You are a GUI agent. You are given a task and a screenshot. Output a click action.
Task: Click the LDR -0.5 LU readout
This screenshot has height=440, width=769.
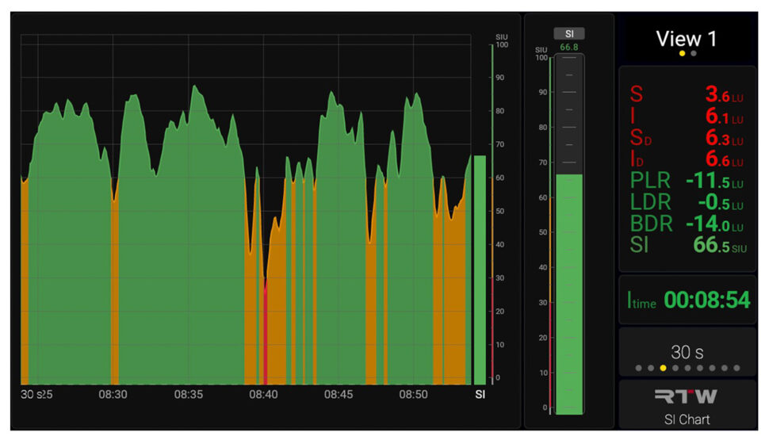click(687, 202)
